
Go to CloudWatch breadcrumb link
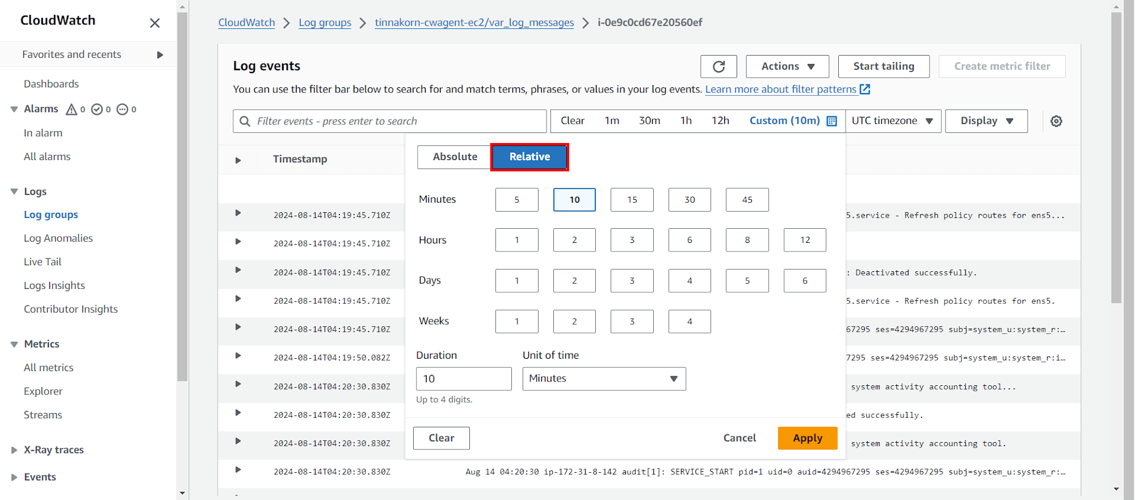246,23
